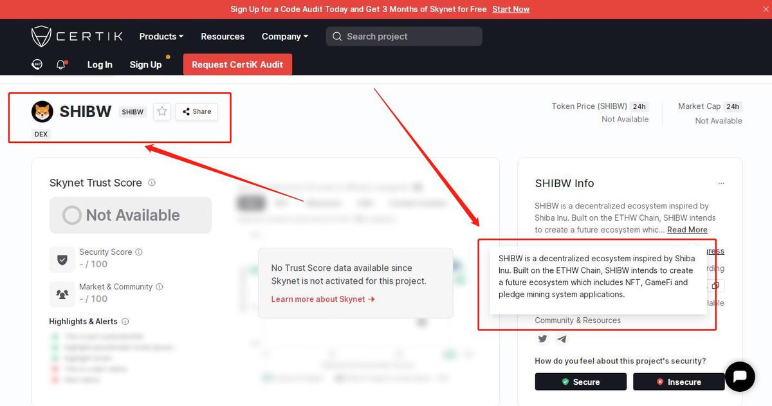The width and height of the screenshot is (772, 406).
Task: Add SHIBW to favorites with the star icon
Action: click(162, 111)
